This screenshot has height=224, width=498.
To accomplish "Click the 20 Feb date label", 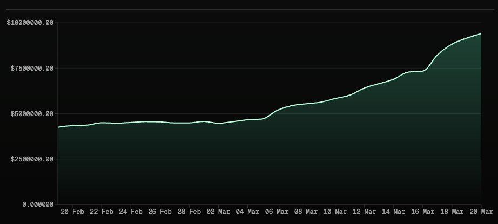I will coord(72,212).
